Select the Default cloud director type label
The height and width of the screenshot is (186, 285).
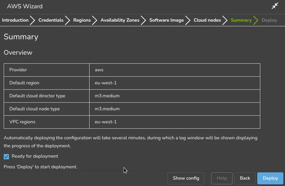click(x=37, y=96)
